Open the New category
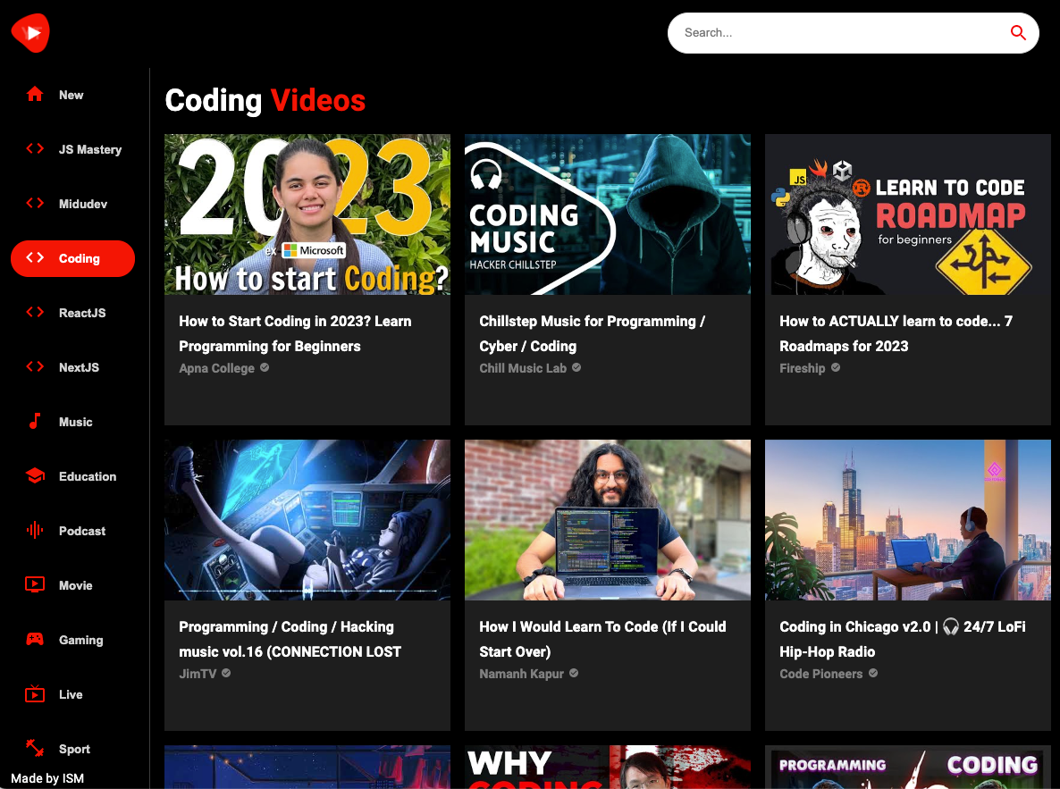Viewport: 1060px width, 789px height. pos(71,95)
